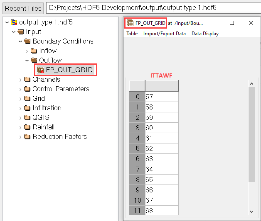The height and width of the screenshot is (221, 261).
Task: Click the Outflow open folder icon
Action: tap(34, 60)
